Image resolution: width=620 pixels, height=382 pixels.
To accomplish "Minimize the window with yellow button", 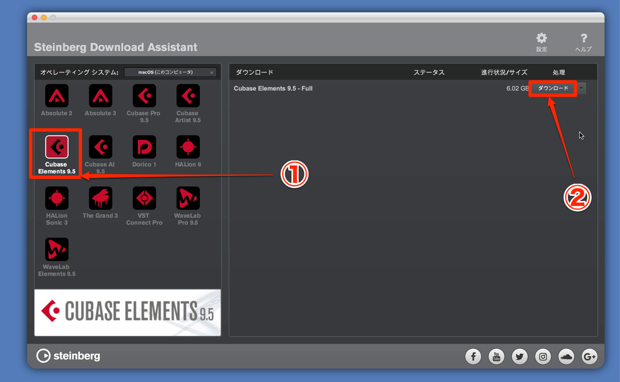I will pyautogui.click(x=44, y=17).
